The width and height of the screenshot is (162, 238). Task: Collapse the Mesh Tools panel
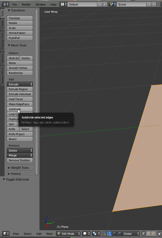point(9,45)
